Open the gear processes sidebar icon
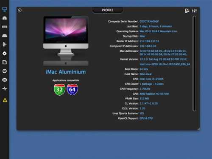The height and width of the screenshot is (159, 212). coord(5,53)
